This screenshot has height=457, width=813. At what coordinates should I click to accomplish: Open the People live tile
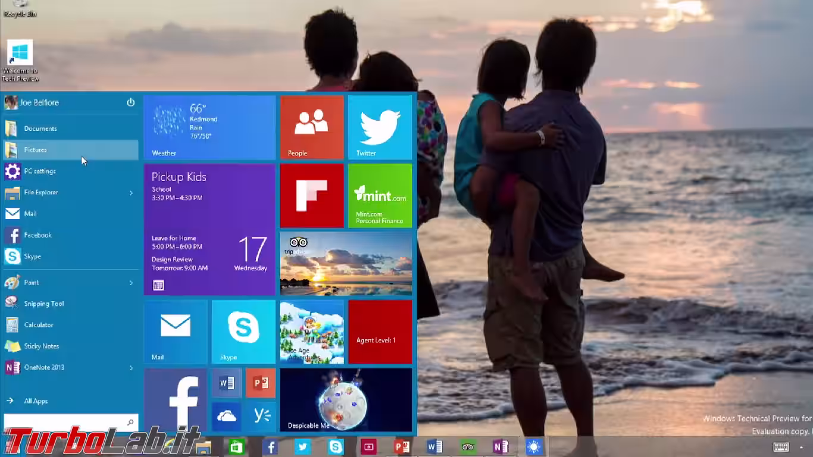[x=311, y=127]
